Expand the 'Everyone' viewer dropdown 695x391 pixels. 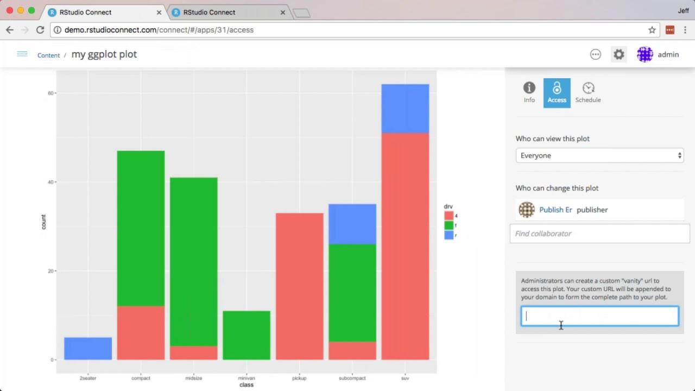click(599, 155)
